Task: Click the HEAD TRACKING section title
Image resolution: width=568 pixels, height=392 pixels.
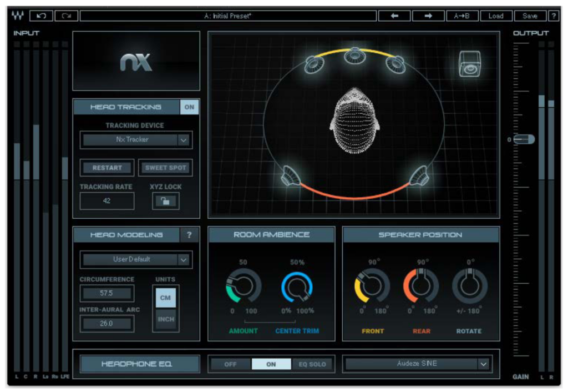Action: pyautogui.click(x=126, y=107)
